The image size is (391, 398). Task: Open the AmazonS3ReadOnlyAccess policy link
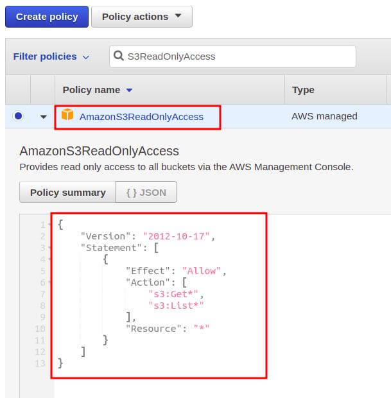pos(141,117)
